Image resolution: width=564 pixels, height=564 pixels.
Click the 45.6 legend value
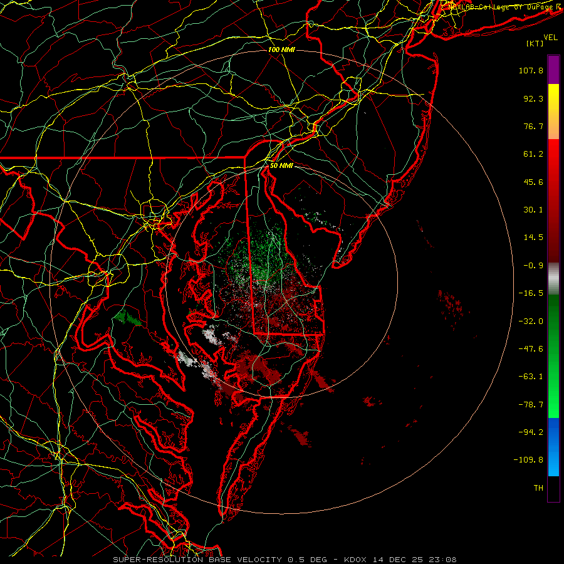pyautogui.click(x=533, y=182)
